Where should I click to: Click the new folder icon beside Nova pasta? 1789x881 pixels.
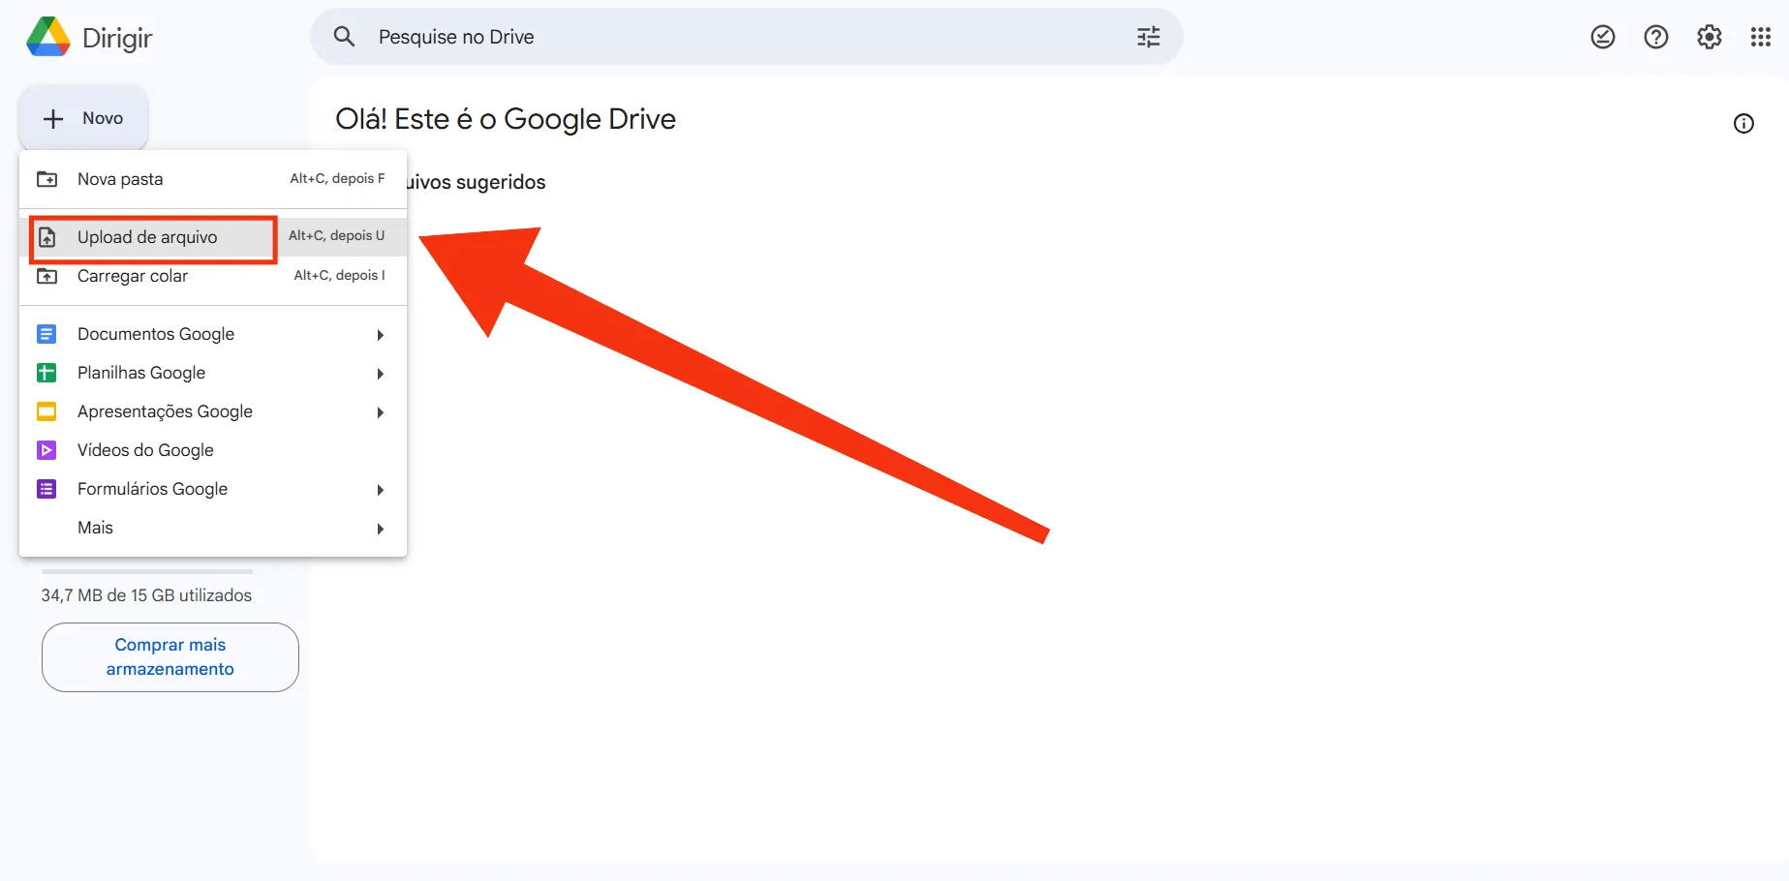(46, 178)
